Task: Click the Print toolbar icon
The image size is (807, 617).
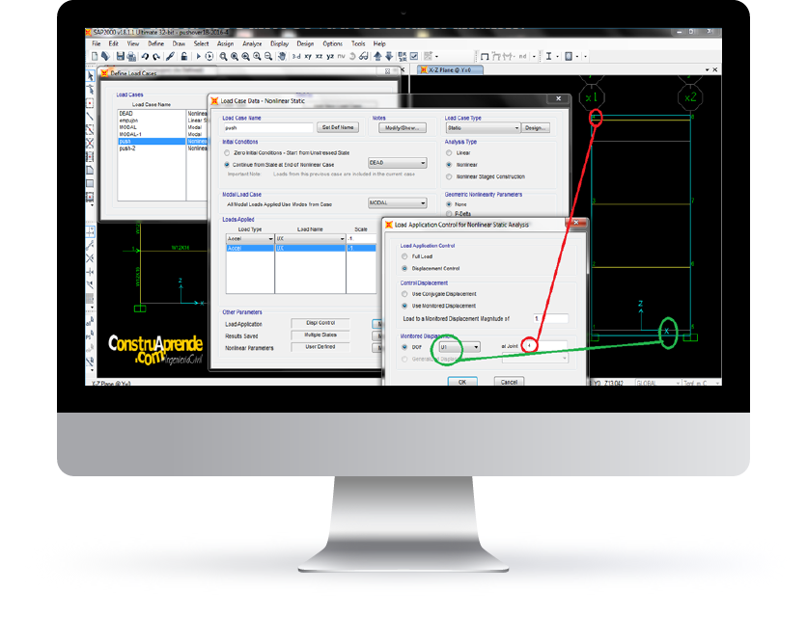Action: pyautogui.click(x=131, y=57)
